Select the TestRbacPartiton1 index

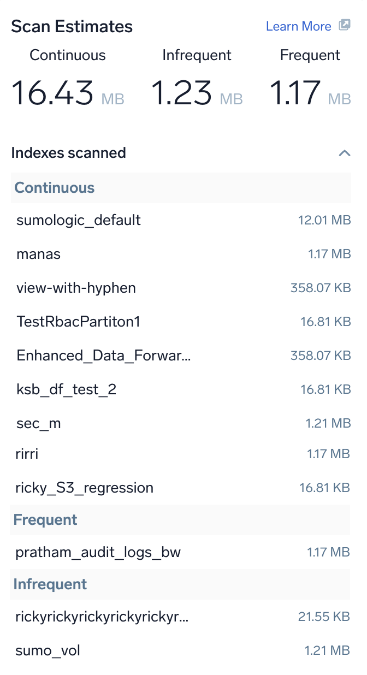point(79,322)
